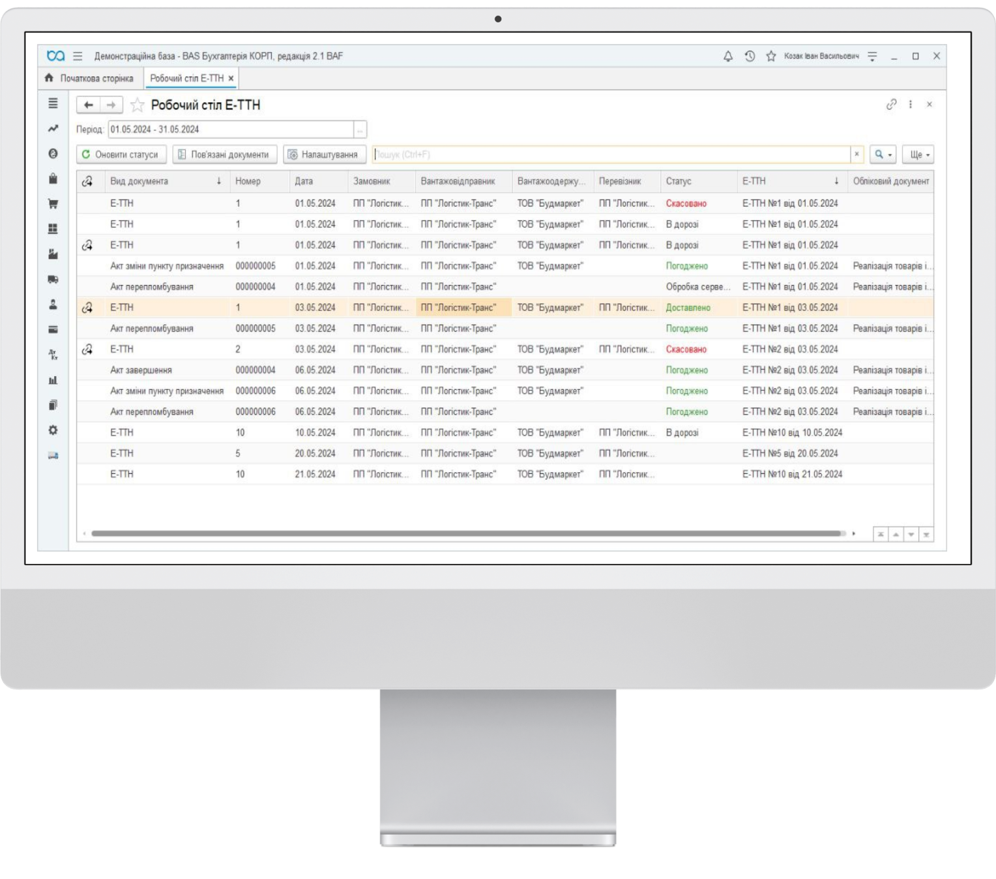Screen dimensions: 996x879
Task: Open the shopping cart sidebar section
Action: 53,203
